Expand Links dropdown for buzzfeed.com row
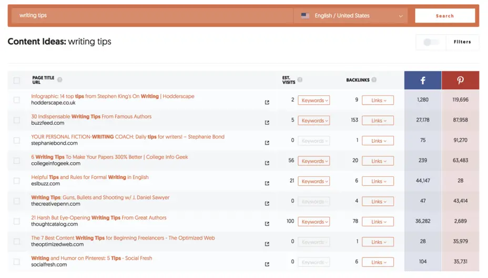The image size is (488, 278). click(x=378, y=121)
